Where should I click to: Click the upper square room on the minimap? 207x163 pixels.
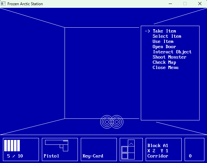pyautogui.click(x=125, y=149)
